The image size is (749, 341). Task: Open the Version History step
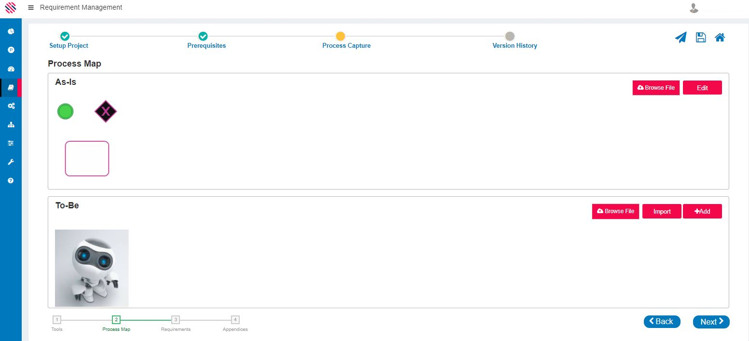pyautogui.click(x=510, y=36)
